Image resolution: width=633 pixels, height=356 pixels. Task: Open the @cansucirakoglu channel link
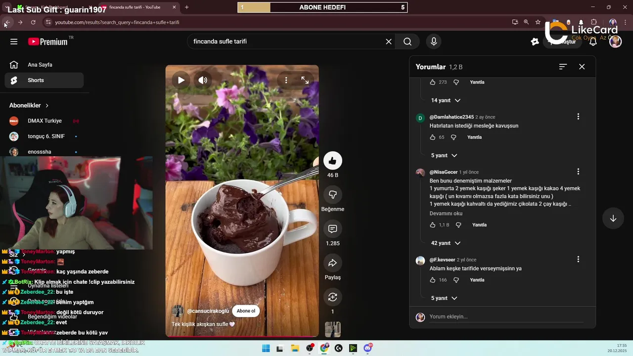coord(208,311)
